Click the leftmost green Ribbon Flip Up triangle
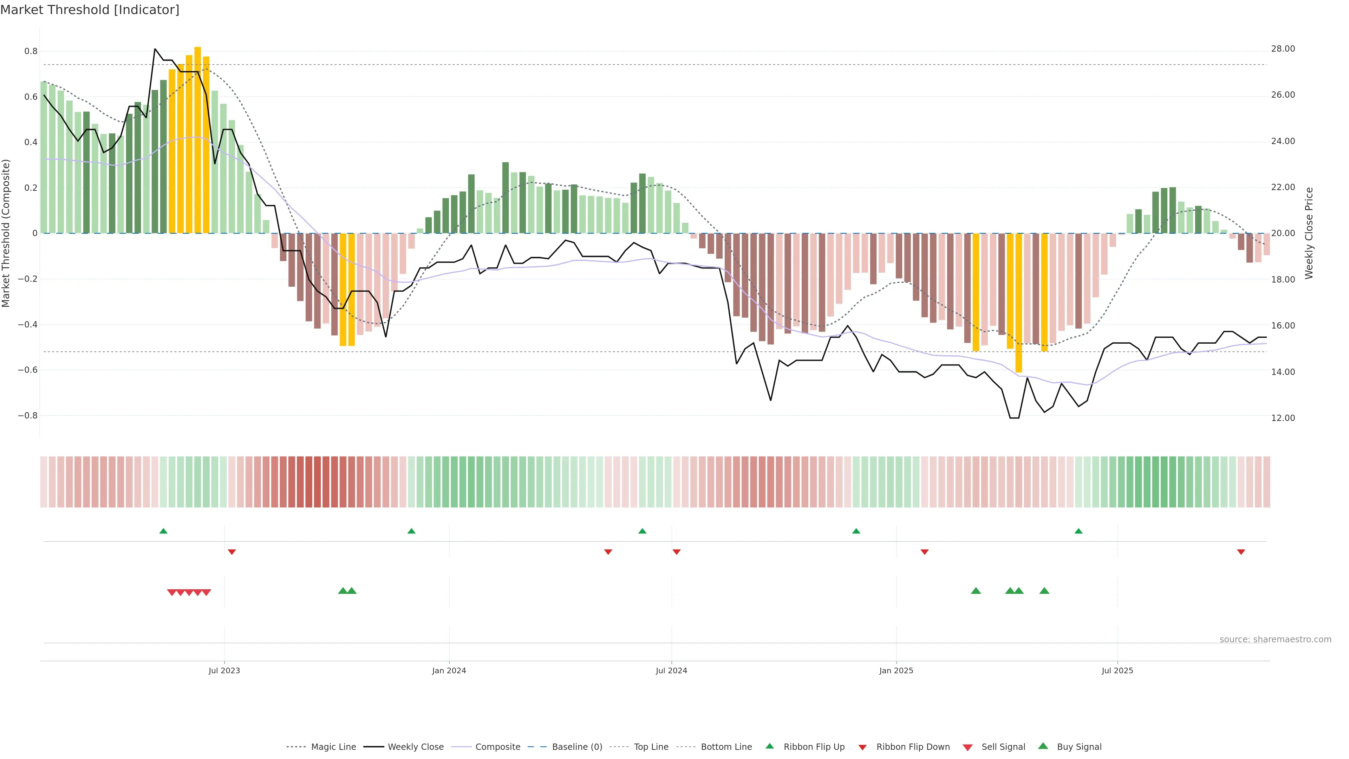Screen dimensions: 1349x759 (163, 531)
